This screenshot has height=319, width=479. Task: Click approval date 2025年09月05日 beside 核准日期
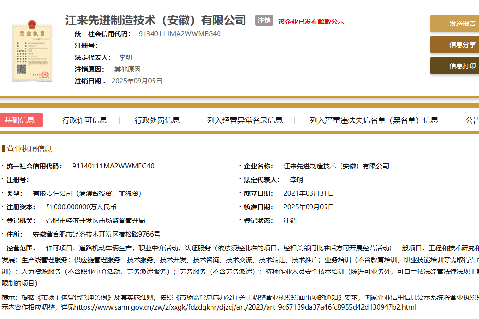[309, 207]
